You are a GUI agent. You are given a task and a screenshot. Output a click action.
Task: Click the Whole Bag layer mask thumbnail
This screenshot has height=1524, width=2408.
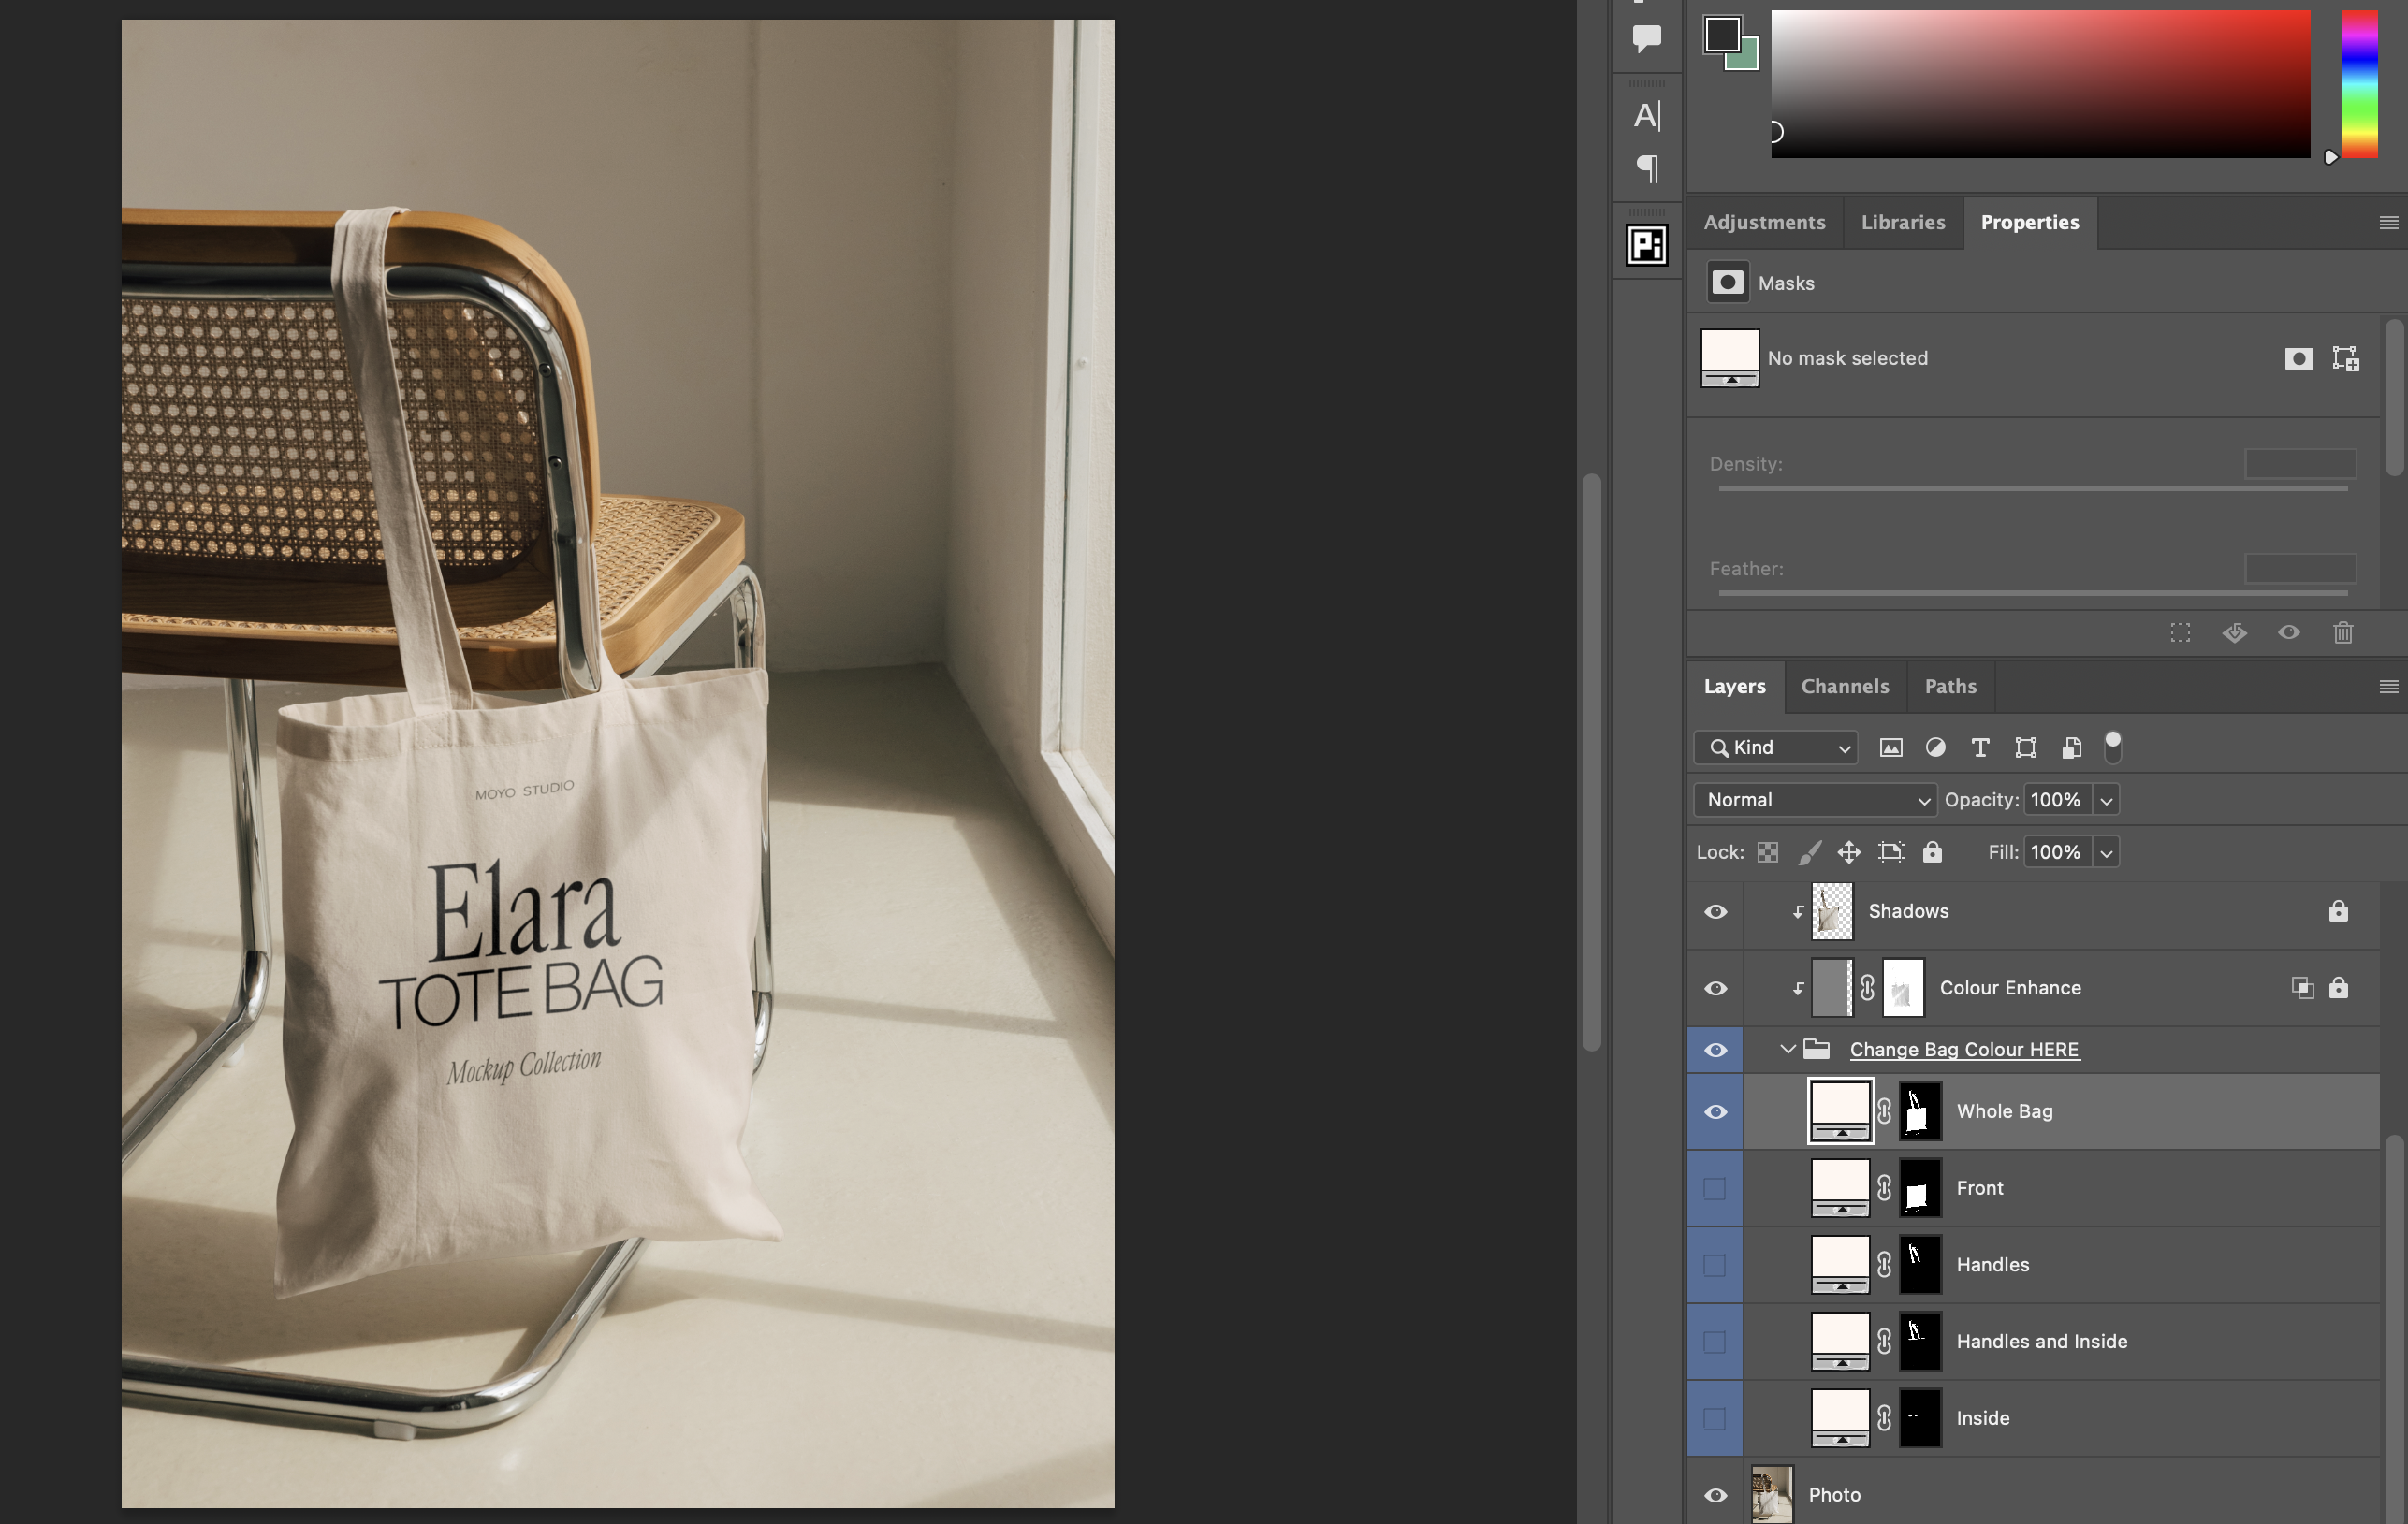(1919, 1111)
